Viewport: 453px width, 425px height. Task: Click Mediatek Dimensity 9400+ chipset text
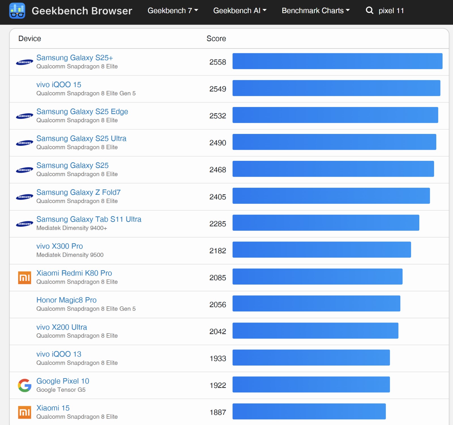point(72,228)
